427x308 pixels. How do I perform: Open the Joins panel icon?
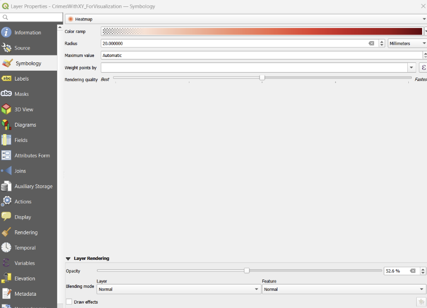coord(6,171)
